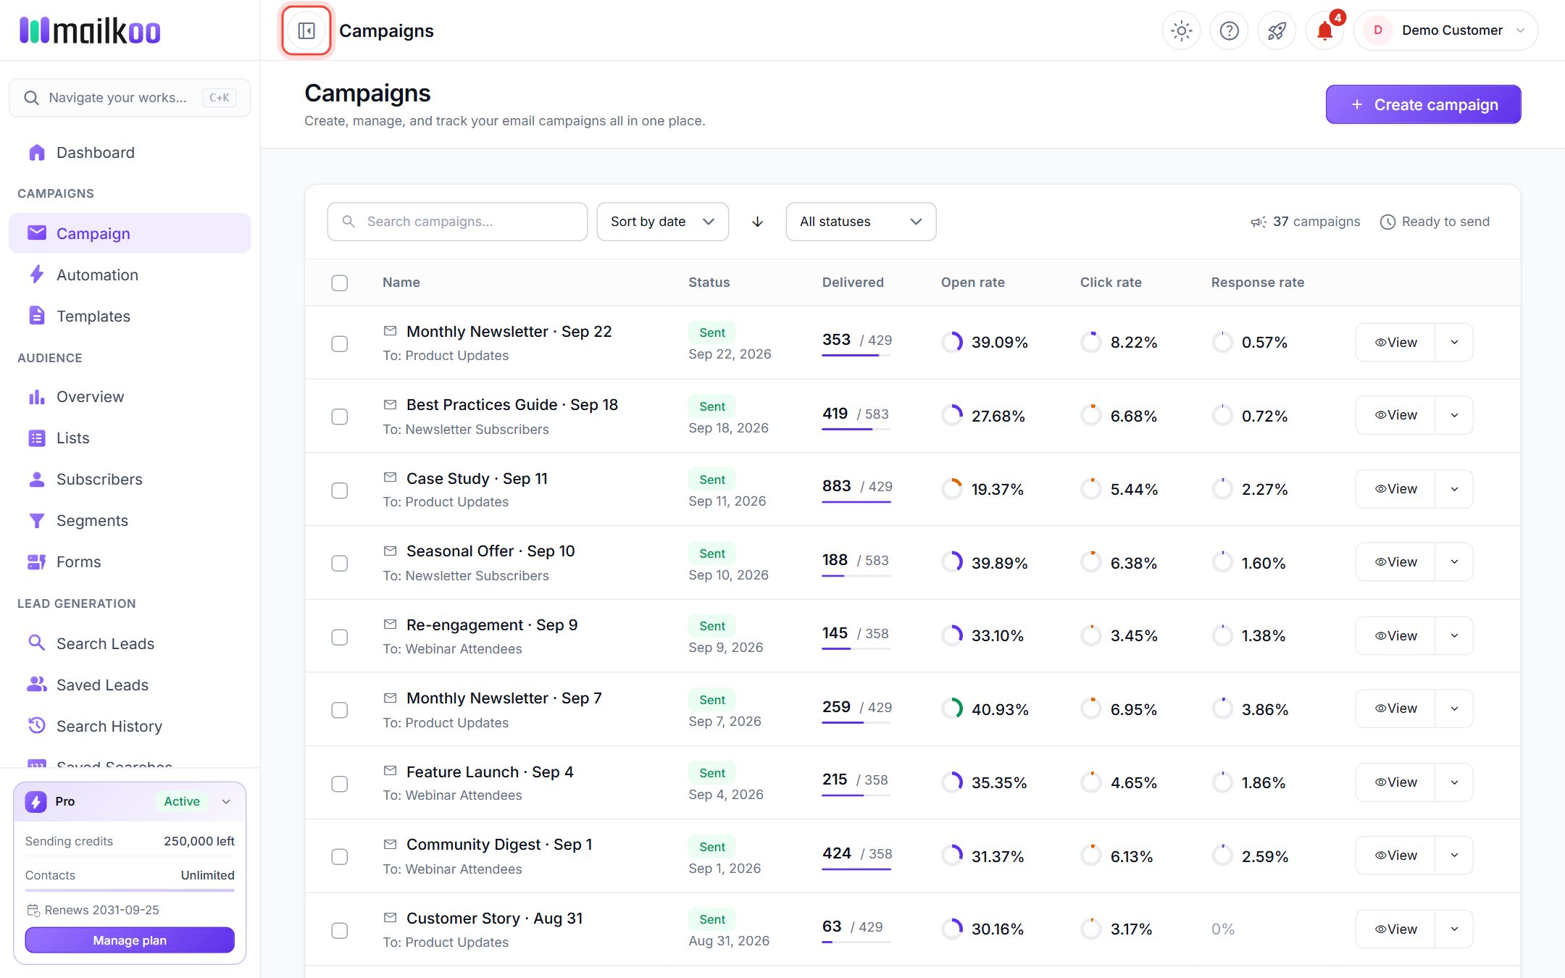Click the Create campaign button
This screenshot has height=978, width=1565.
click(x=1423, y=104)
